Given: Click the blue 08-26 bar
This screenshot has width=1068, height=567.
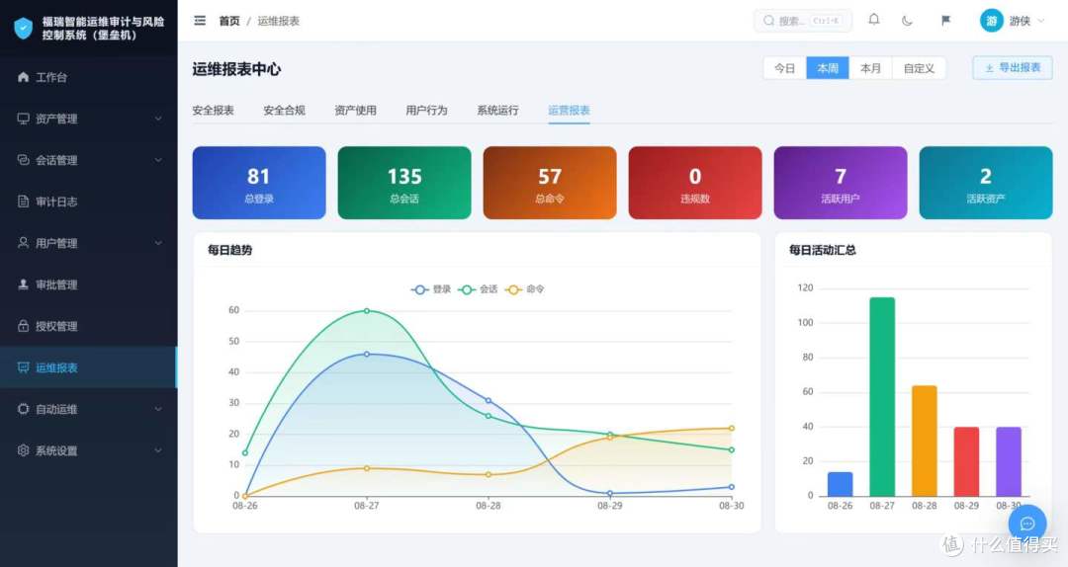Looking at the screenshot, I should 840,484.
